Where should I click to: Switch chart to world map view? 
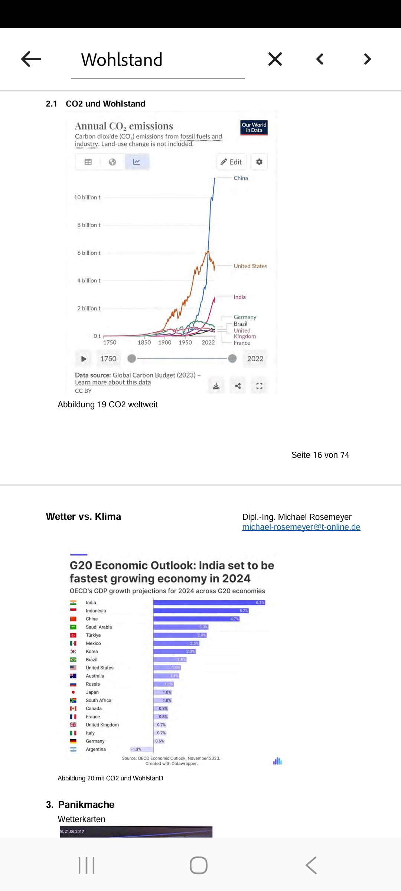[112, 162]
